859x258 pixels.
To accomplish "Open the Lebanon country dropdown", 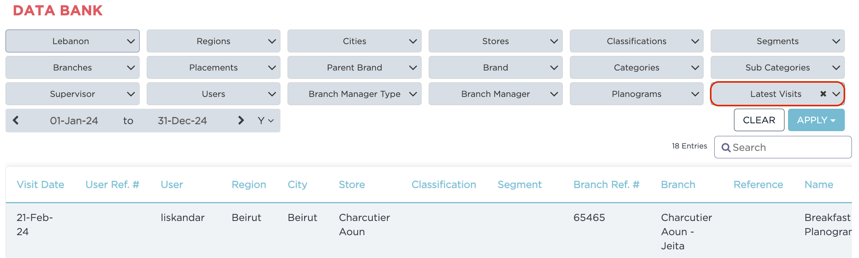I will [x=73, y=41].
